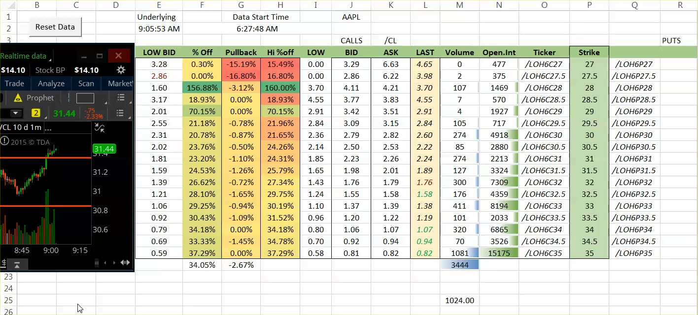Click the collapse-up arrow icon below chart

coord(17,265)
